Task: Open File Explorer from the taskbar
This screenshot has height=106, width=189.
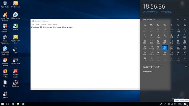Action: pos(18,104)
